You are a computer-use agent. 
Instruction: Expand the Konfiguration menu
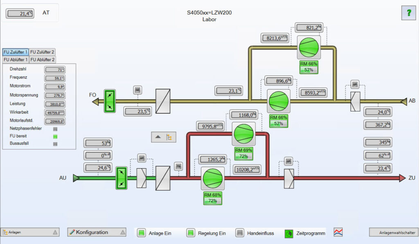97,232
